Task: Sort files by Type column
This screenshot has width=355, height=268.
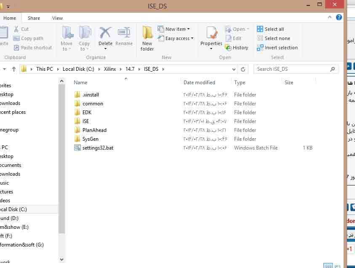Action: 240,83
